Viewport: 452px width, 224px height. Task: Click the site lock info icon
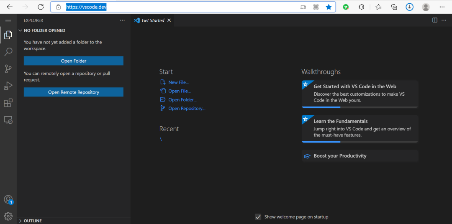coord(59,7)
